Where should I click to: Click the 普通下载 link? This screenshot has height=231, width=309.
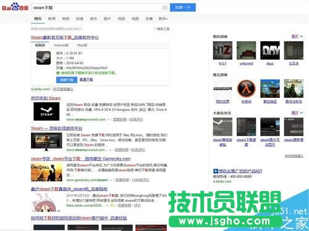click(x=87, y=79)
